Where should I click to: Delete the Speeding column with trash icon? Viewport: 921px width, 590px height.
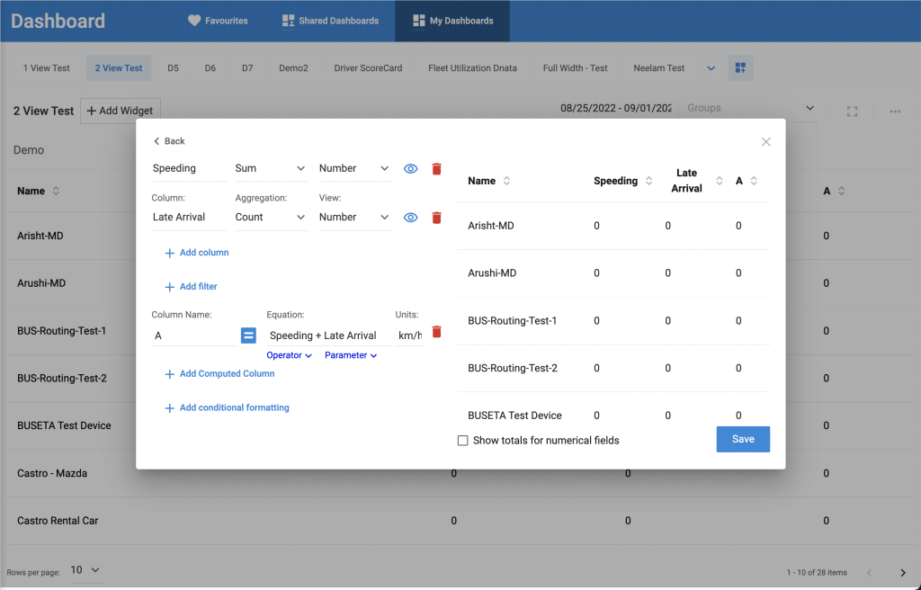pos(437,168)
